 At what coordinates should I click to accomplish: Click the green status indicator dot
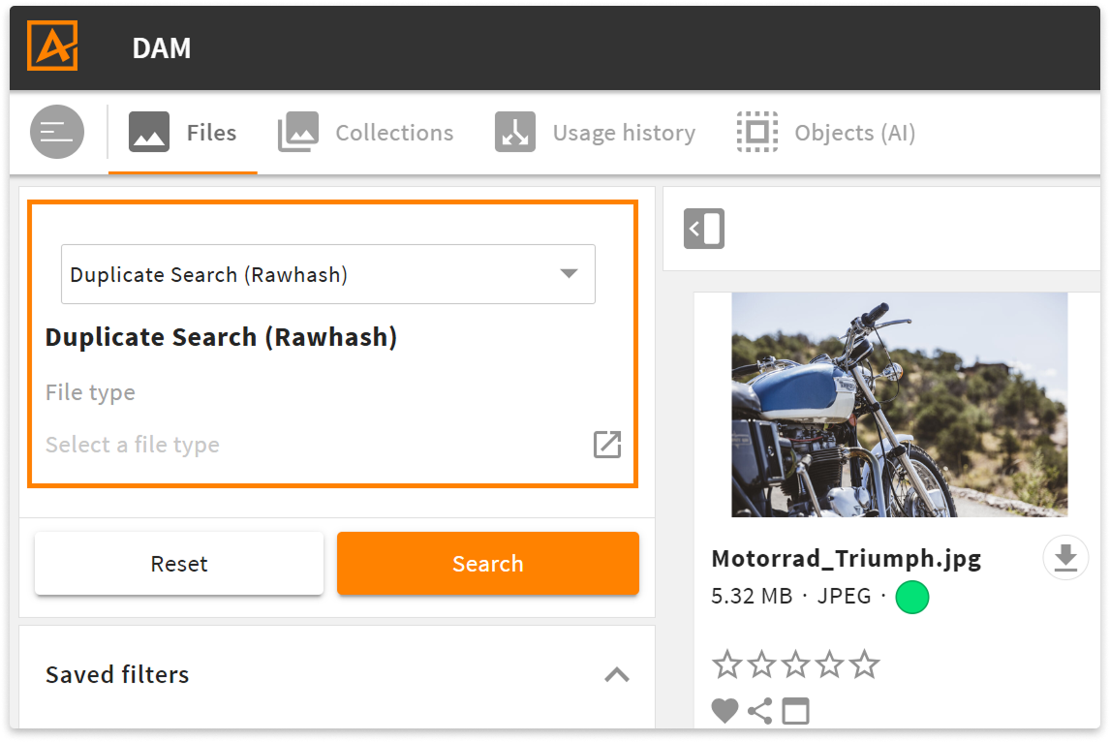click(x=912, y=597)
